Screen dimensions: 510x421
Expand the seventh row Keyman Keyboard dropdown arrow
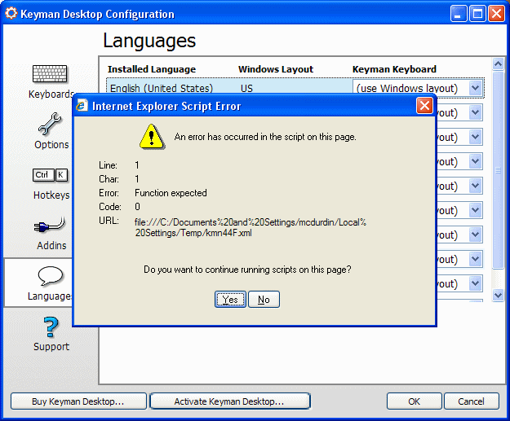point(475,235)
